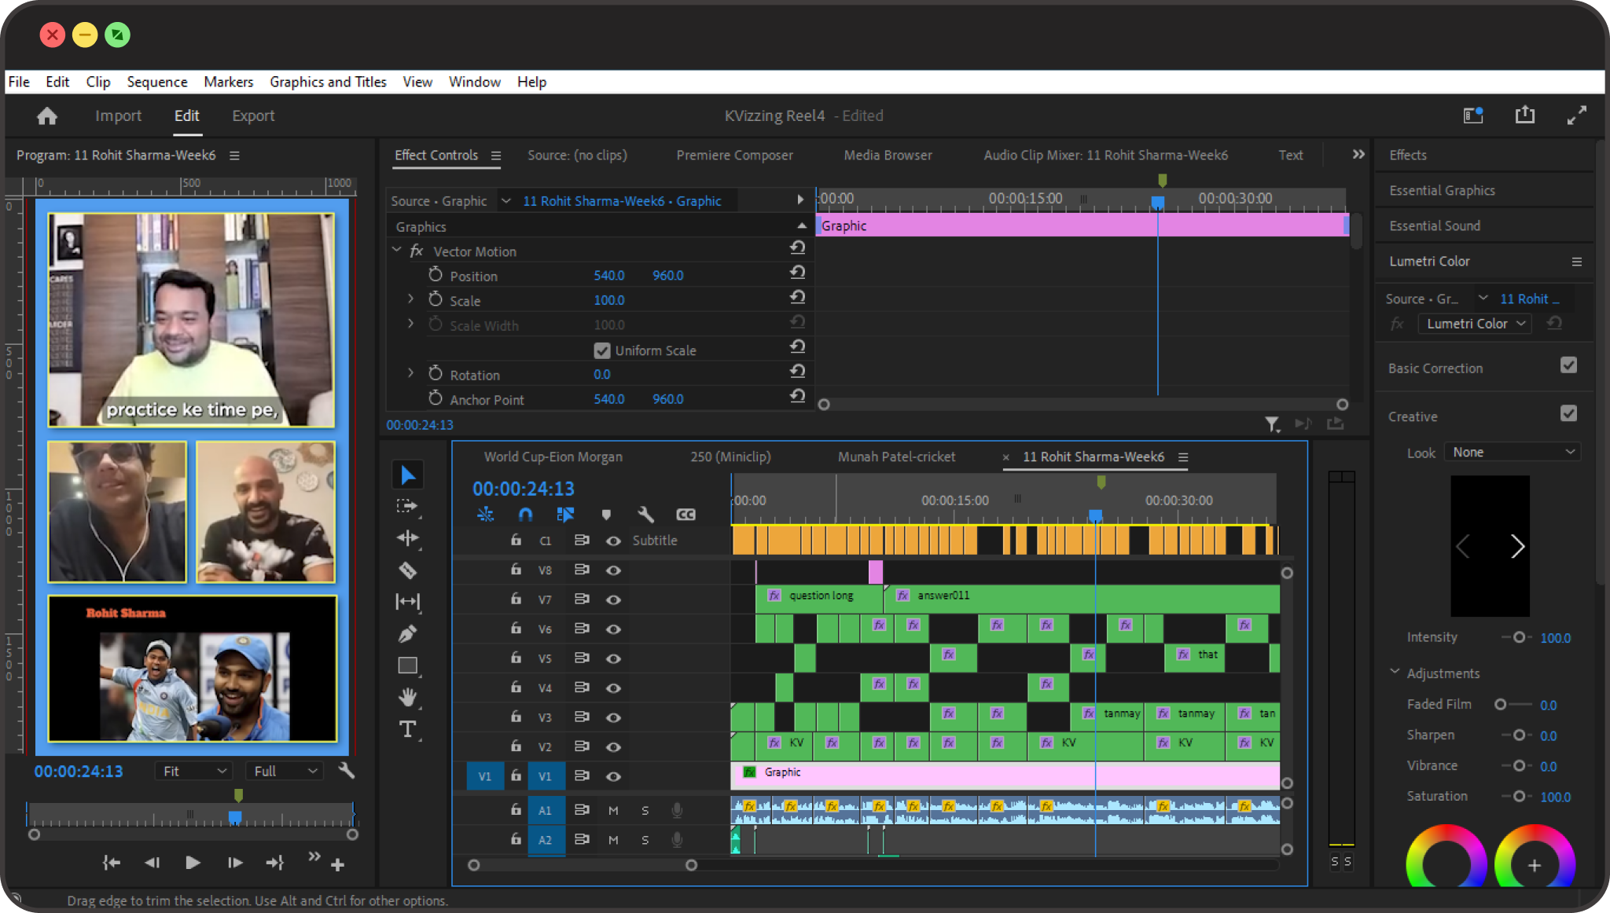Click the Saturation slider handle
The width and height of the screenshot is (1610, 913).
pyautogui.click(x=1519, y=796)
